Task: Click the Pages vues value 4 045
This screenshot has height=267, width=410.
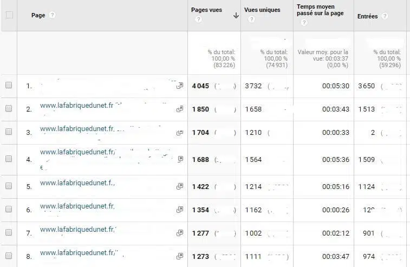Action: pyautogui.click(x=200, y=86)
